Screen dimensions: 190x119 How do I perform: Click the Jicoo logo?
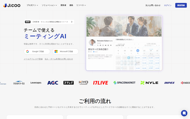12,5
